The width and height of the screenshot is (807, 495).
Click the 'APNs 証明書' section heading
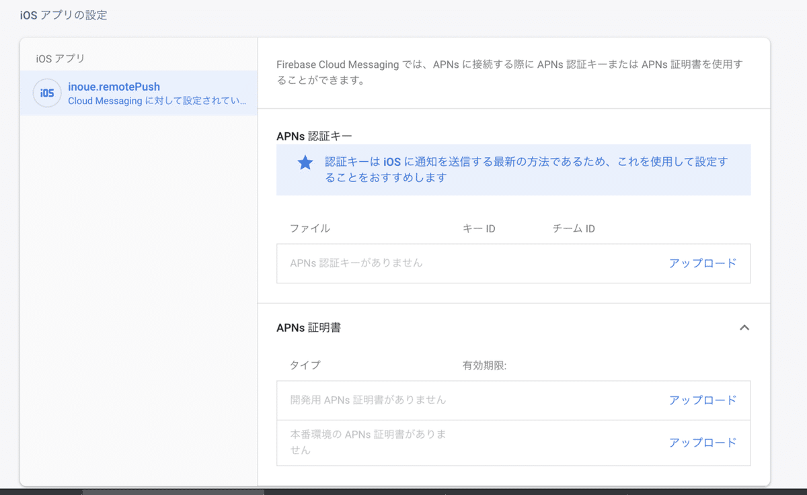pos(309,328)
